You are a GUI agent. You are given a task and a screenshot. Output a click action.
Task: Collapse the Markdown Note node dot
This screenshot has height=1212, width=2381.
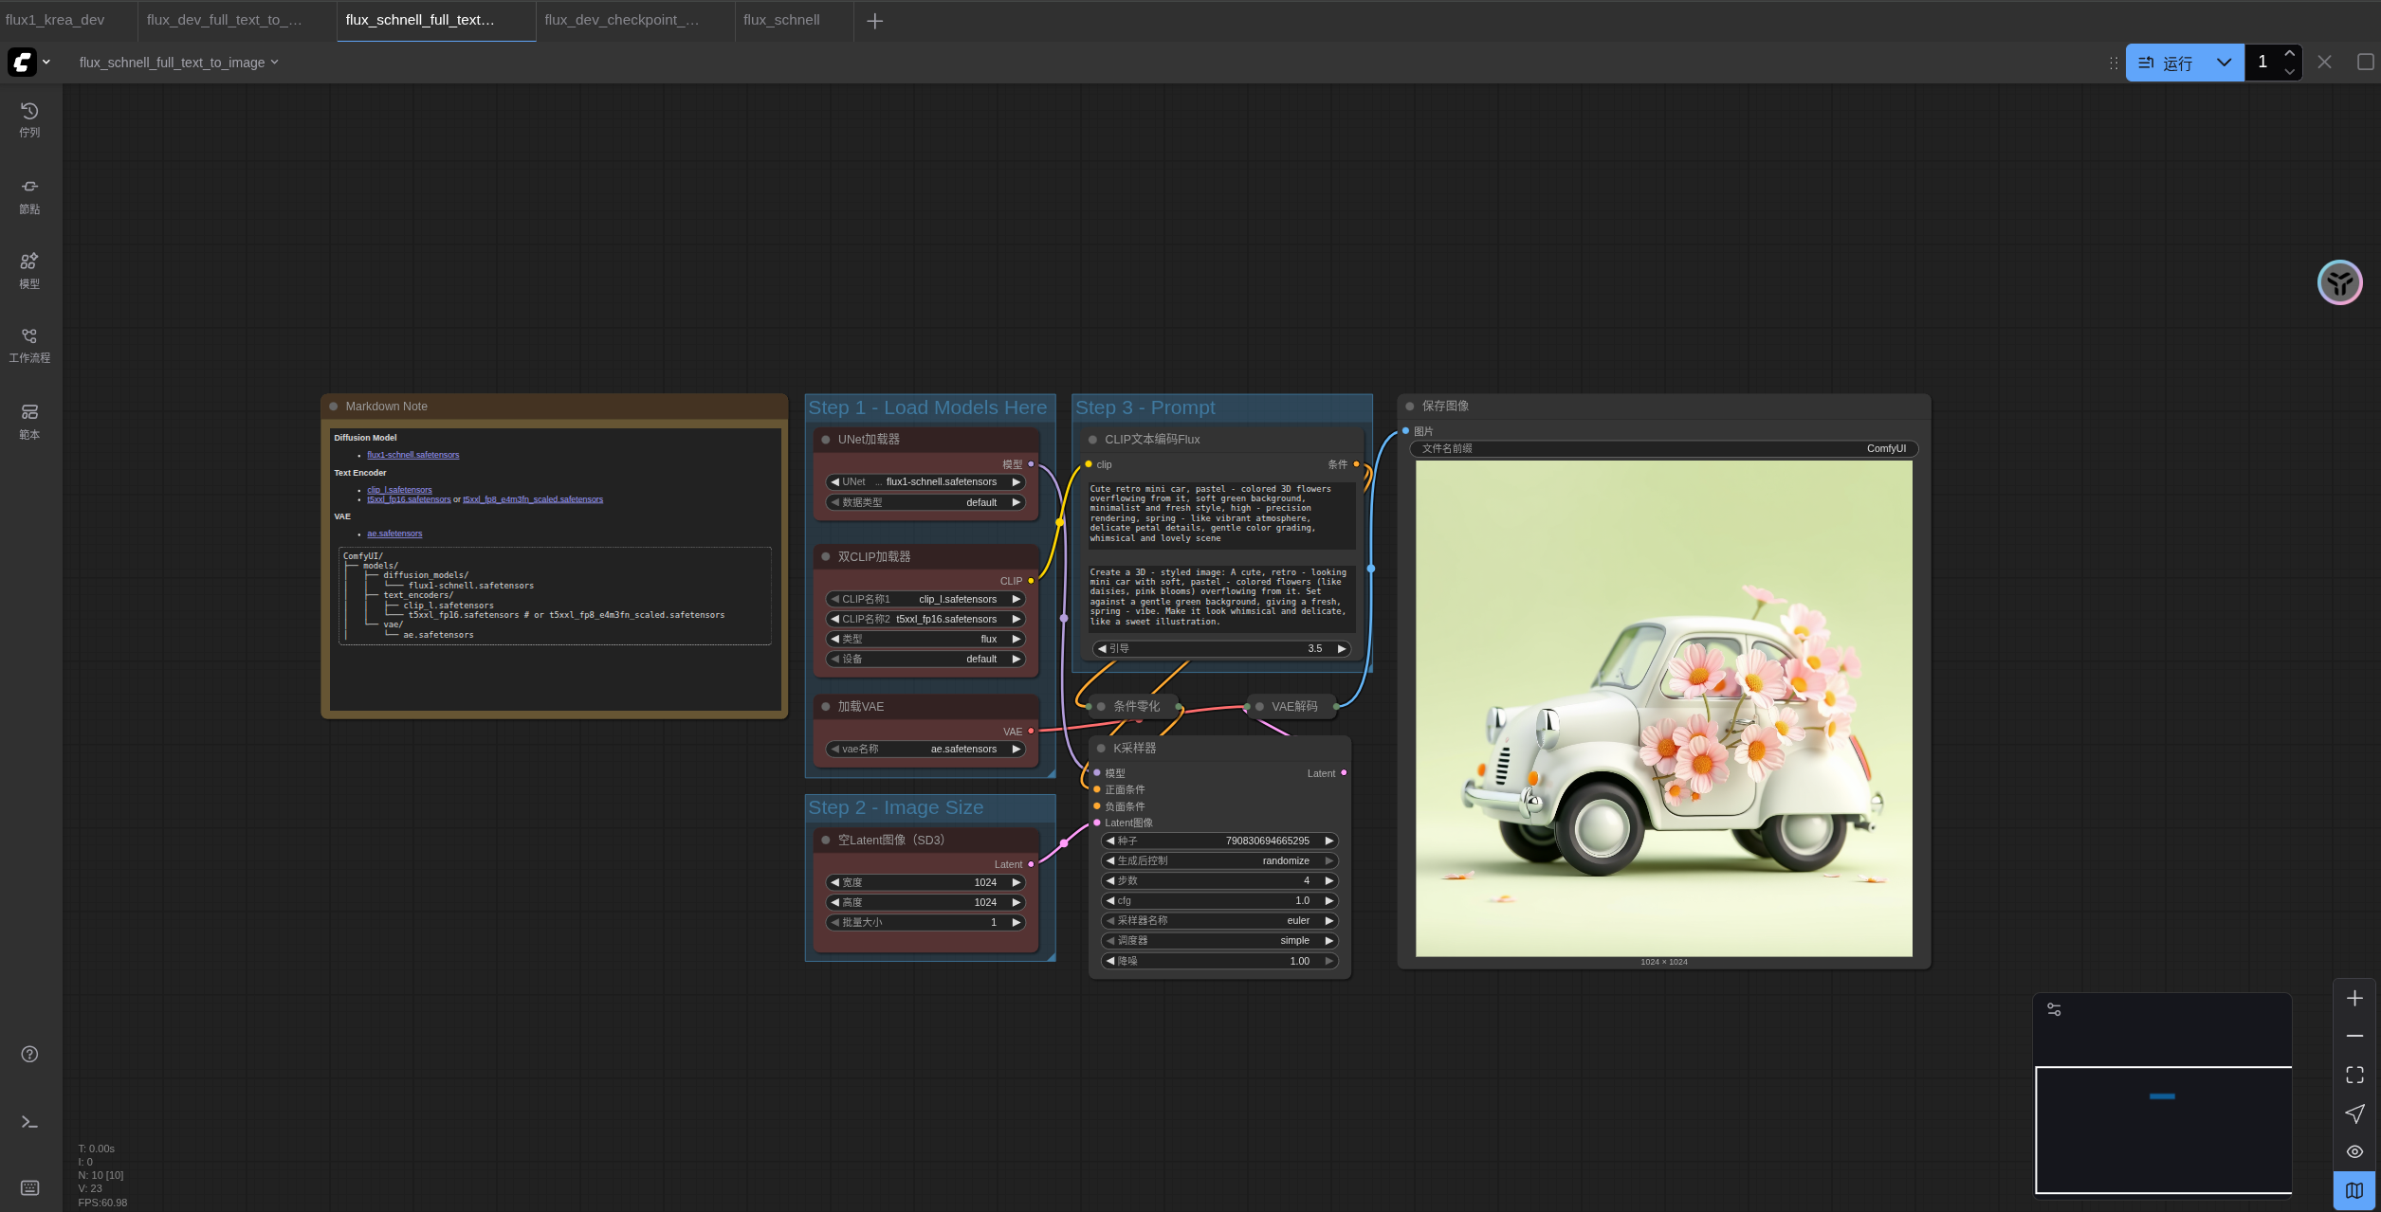[x=334, y=407]
